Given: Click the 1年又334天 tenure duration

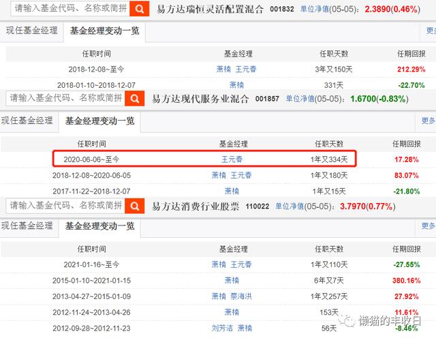Looking at the screenshot, I should pos(329,159).
